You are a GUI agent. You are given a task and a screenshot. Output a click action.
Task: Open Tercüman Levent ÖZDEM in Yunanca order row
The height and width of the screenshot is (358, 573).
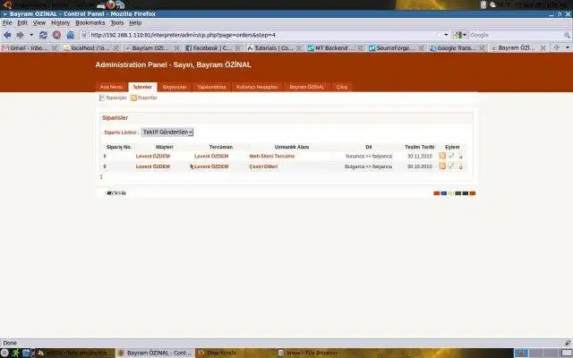[x=211, y=157]
